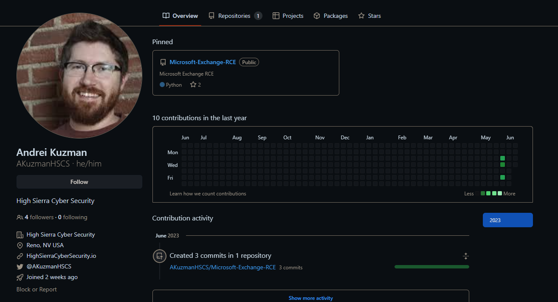Open the @AKuzmanHSCS Twitter link

pos(49,266)
